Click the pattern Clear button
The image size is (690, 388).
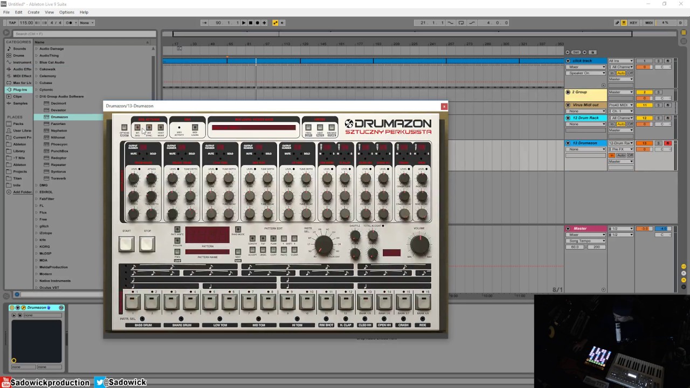point(294,250)
